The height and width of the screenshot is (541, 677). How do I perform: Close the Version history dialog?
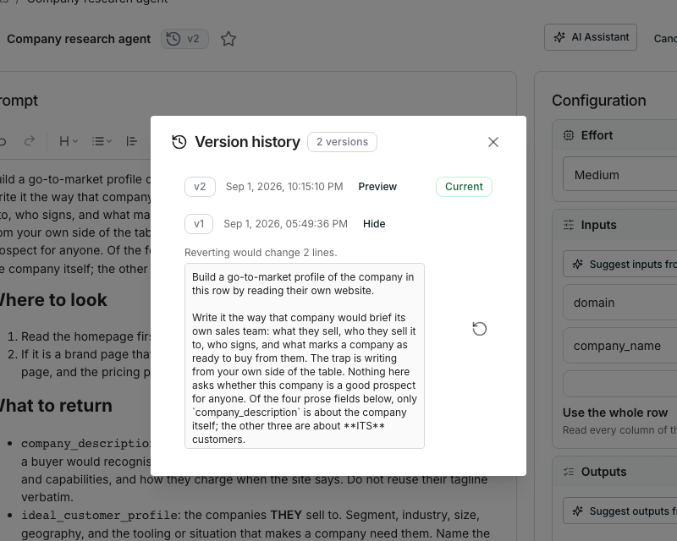coord(493,142)
